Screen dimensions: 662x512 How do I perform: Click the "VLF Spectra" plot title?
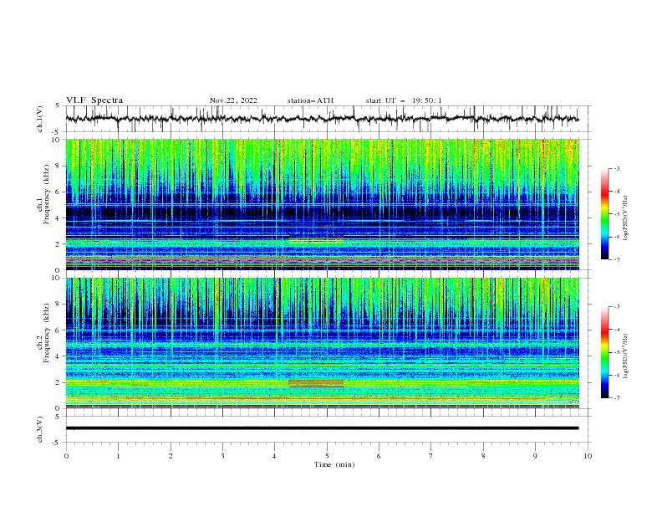[x=94, y=100]
